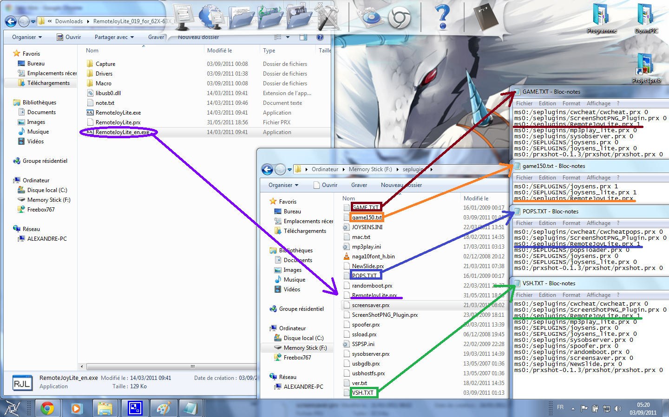Select the Capture folder in the file list
This screenshot has width=669, height=417.
[105, 64]
